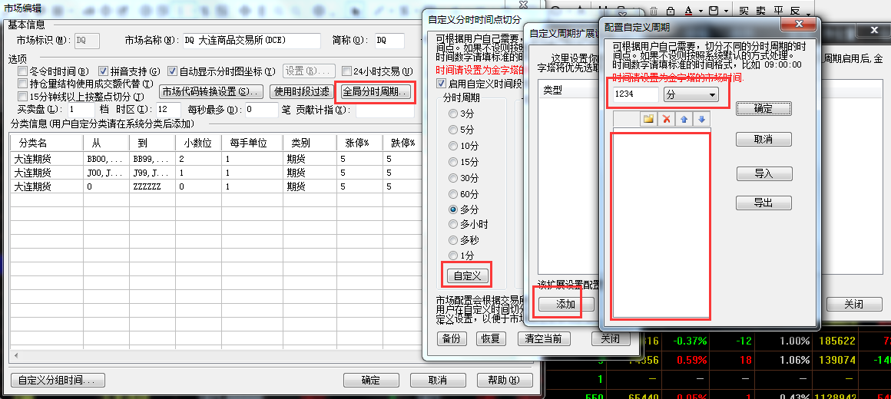This screenshot has width=891, height=399.
Task: Click the trash can icon in background toolbar
Action: coord(654,10)
